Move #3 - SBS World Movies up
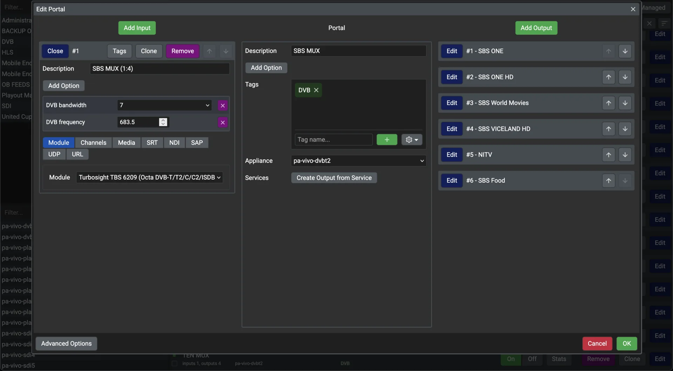 pyautogui.click(x=609, y=103)
